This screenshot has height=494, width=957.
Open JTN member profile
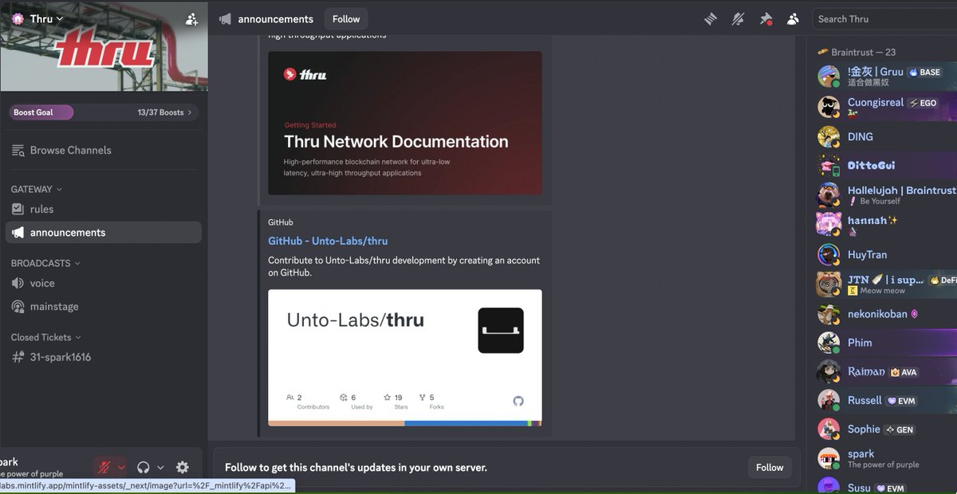pos(887,284)
